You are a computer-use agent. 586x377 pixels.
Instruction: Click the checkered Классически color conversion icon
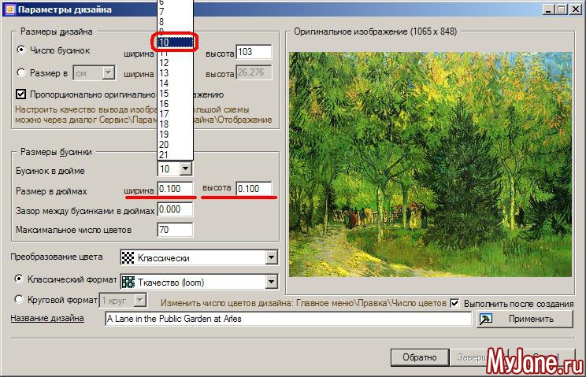(128, 257)
